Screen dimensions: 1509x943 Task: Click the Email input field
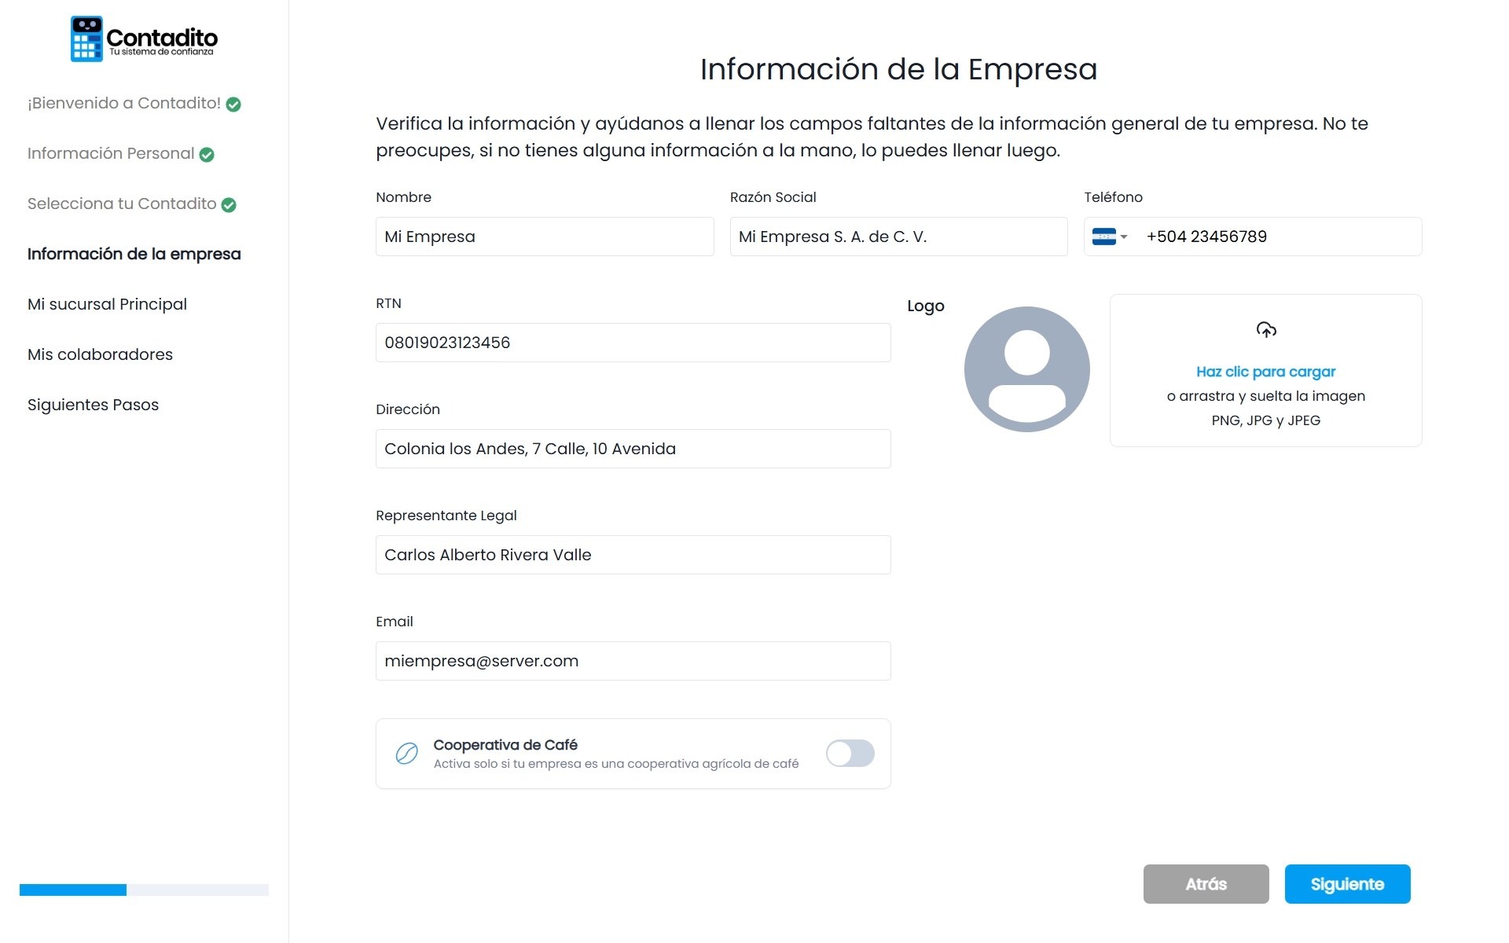click(633, 661)
